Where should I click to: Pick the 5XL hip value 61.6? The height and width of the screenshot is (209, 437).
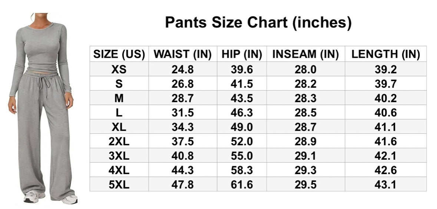[242, 185]
